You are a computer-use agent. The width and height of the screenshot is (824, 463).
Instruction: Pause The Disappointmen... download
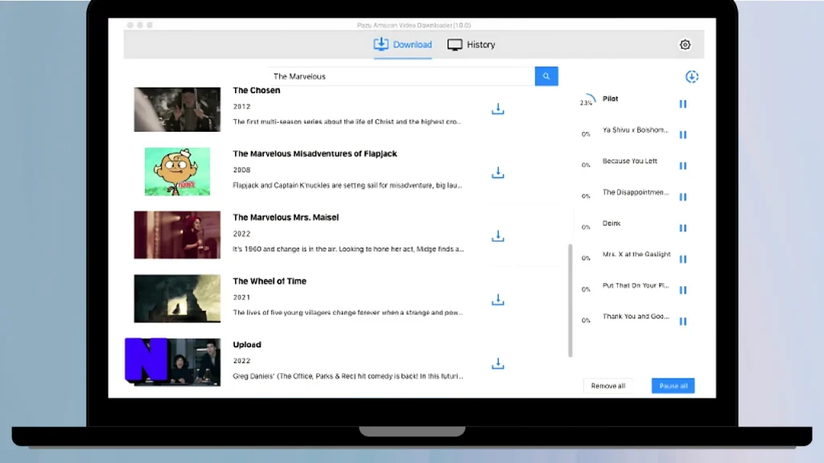pos(682,197)
